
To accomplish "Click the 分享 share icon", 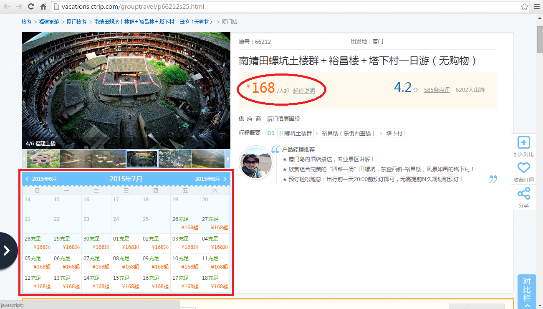I will pos(524,194).
